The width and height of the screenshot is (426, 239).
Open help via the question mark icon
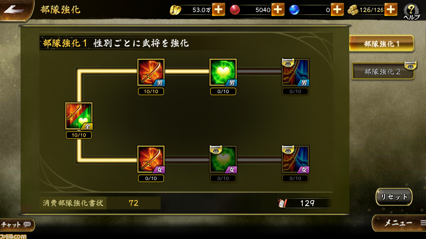click(x=411, y=11)
